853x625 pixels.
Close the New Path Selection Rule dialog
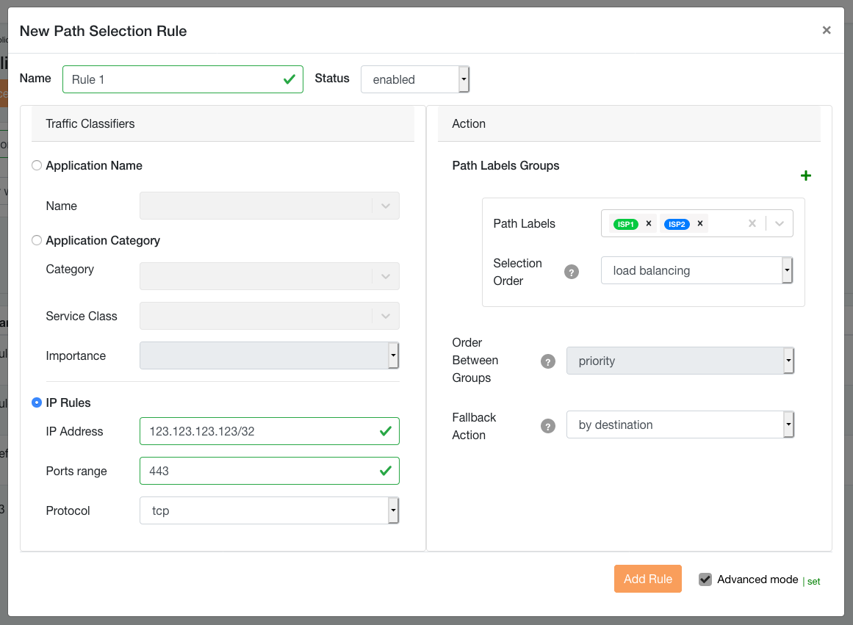click(x=826, y=30)
